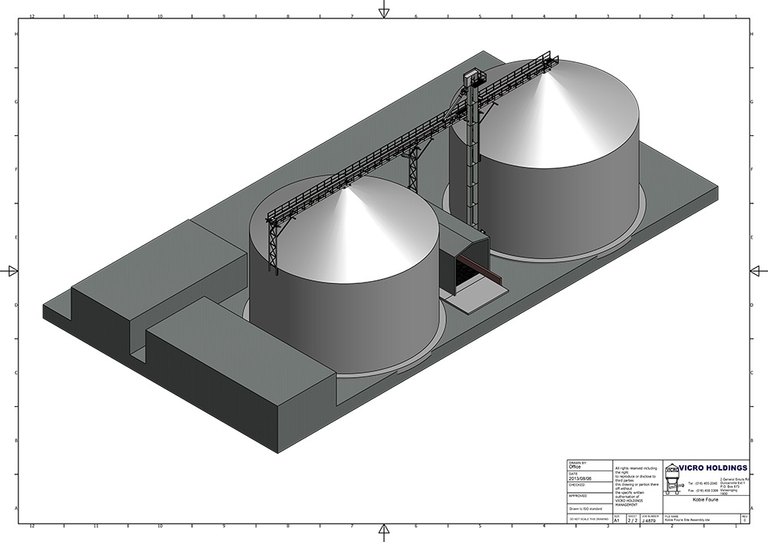The width and height of the screenshot is (768, 542).
Task: Click the top center alignment arrow
Action: [x=383, y=11]
